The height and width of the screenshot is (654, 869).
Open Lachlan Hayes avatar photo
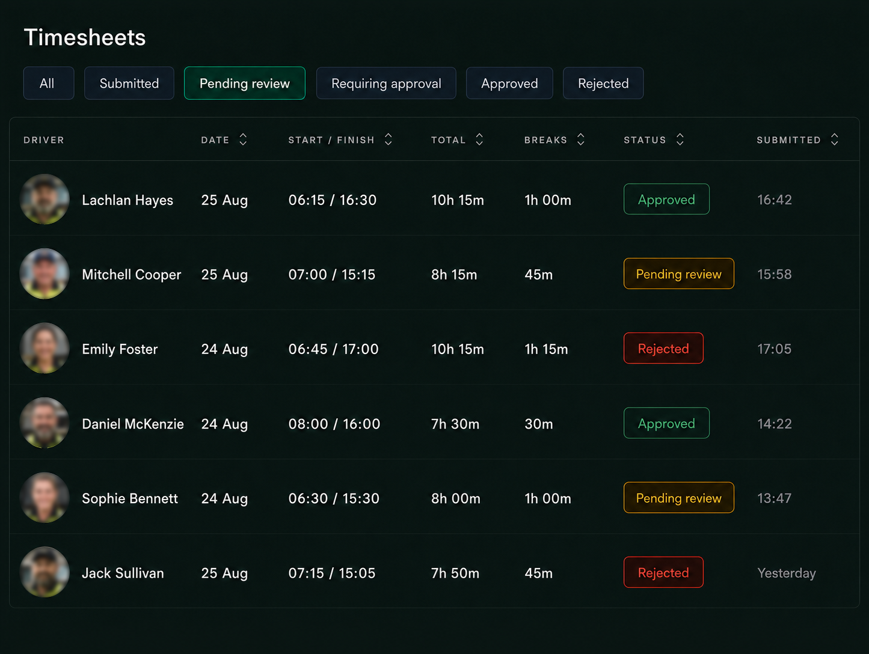(x=45, y=200)
